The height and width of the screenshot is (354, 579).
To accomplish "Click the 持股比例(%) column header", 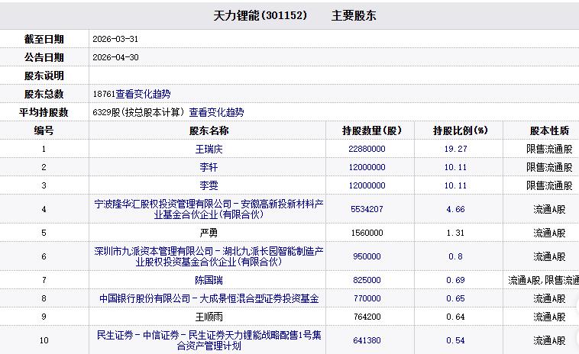I will click(461, 130).
